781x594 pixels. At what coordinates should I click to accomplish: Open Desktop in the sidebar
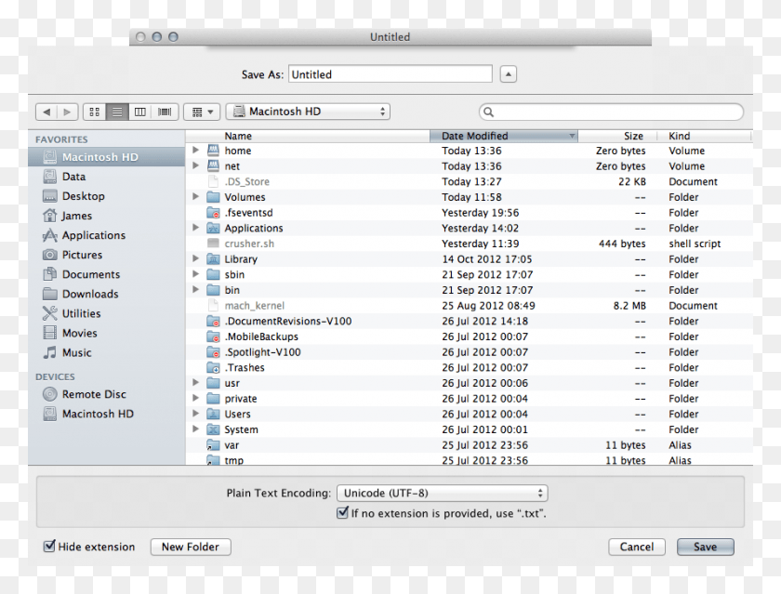point(107,196)
